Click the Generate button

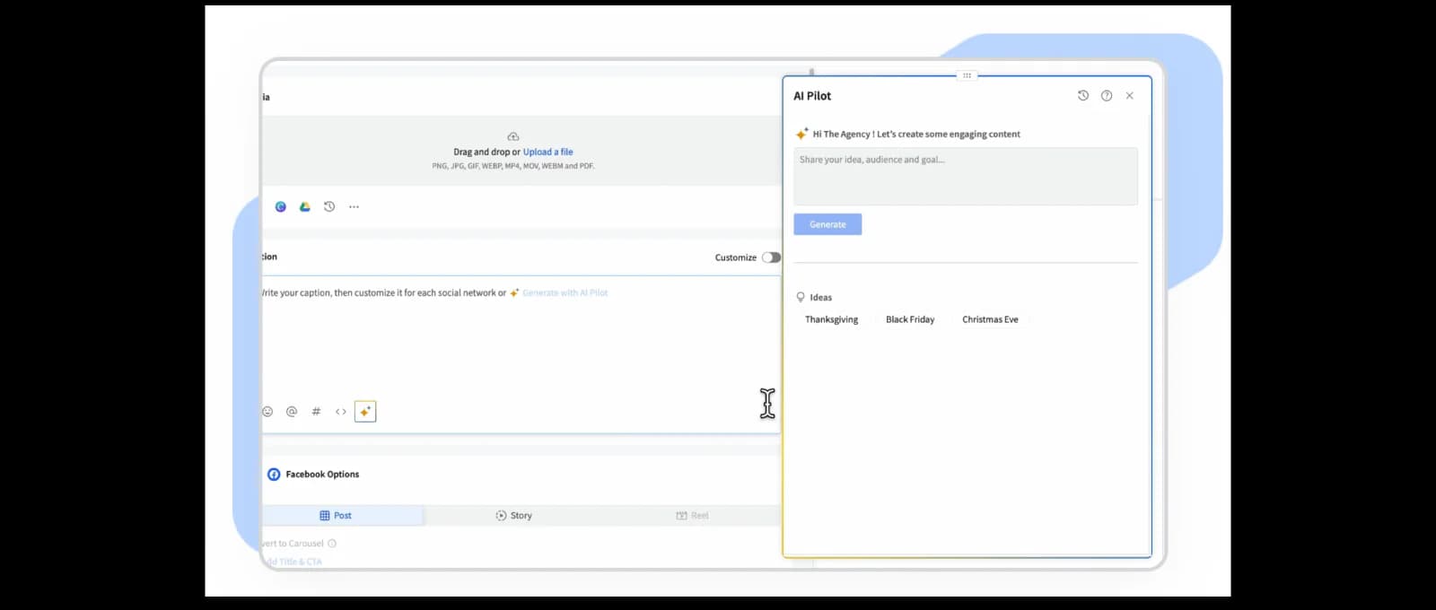point(827,224)
